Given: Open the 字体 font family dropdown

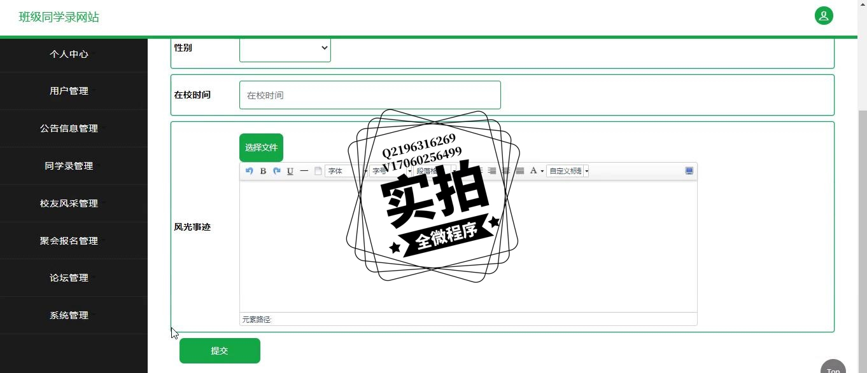Looking at the screenshot, I should pyautogui.click(x=346, y=171).
